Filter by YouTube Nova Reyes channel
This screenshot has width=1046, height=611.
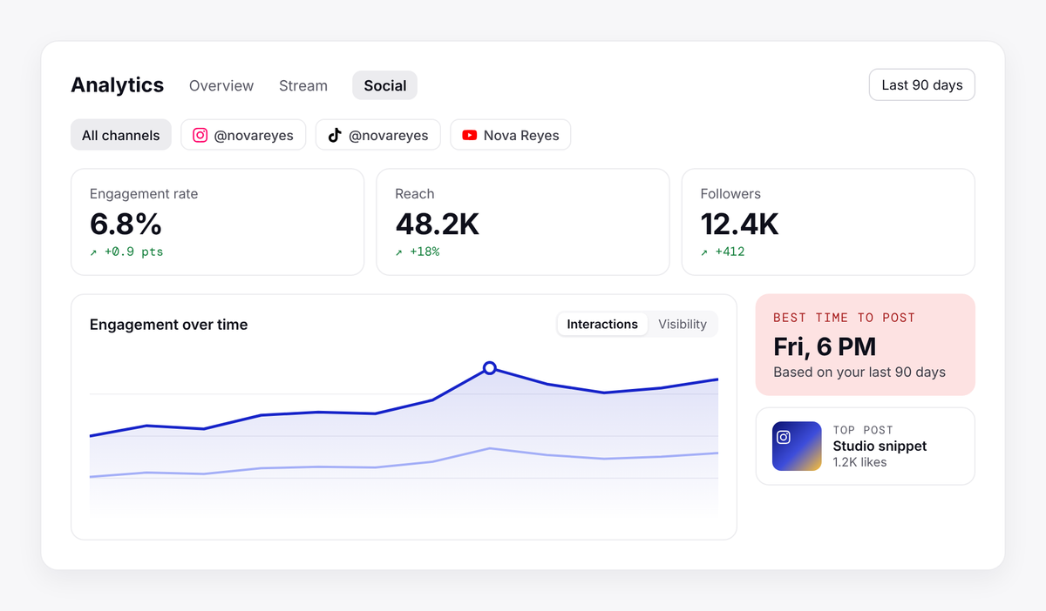(x=511, y=135)
